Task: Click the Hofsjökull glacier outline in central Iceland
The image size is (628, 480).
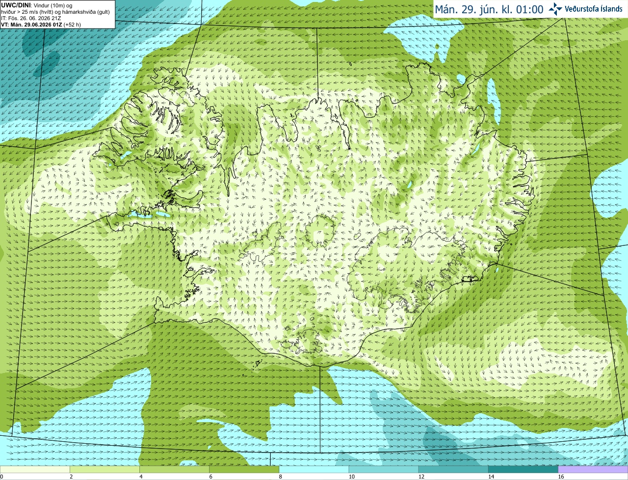Action: pos(320,232)
